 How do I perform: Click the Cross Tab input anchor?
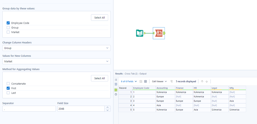154,33
